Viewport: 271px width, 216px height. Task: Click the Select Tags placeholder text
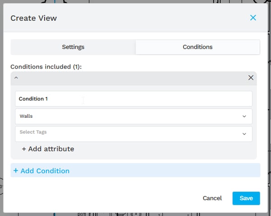click(x=33, y=132)
